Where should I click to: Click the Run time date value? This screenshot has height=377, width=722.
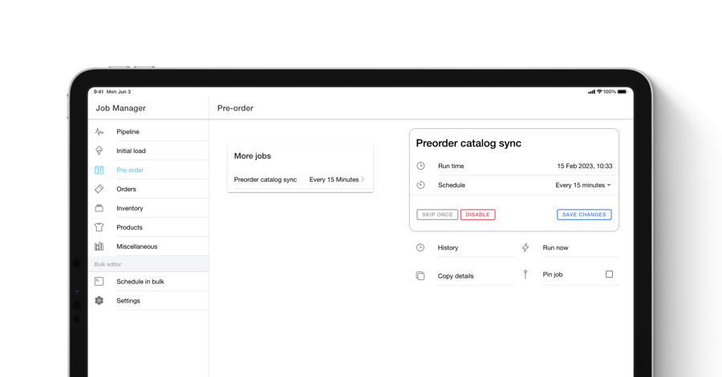pos(584,166)
